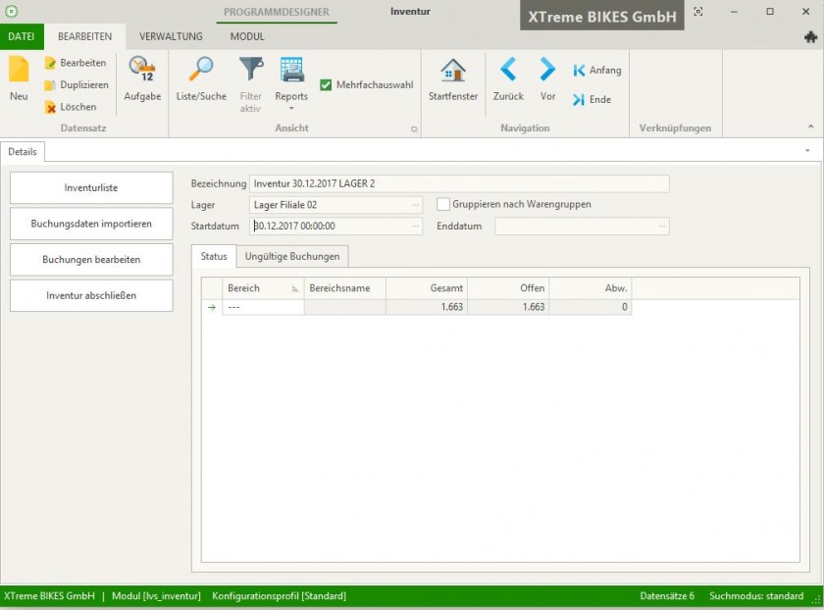Click the puzzle piece plugin icon
Screen dimensions: 824x610
pos(811,37)
